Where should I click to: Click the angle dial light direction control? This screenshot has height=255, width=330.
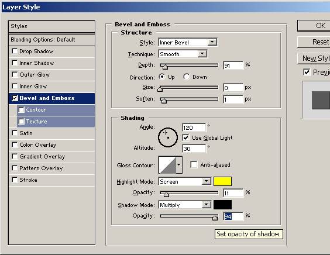(x=168, y=137)
